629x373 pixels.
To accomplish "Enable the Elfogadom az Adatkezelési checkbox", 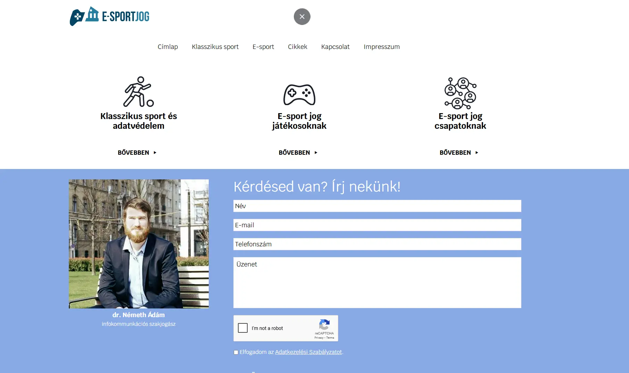I will [x=236, y=352].
